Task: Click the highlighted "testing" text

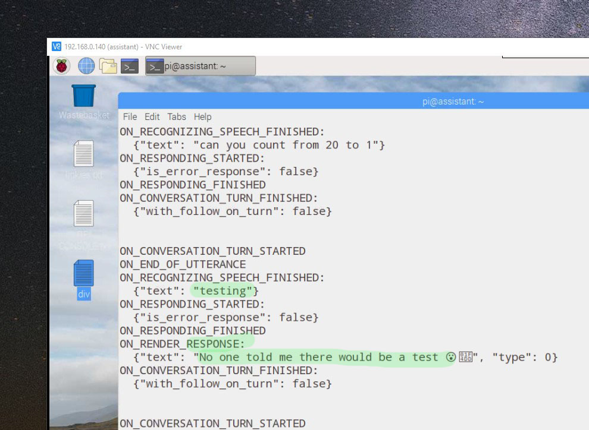Action: (x=223, y=291)
